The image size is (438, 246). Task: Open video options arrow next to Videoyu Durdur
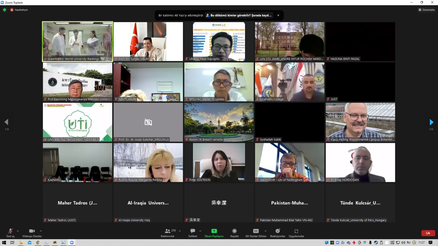pos(41,231)
